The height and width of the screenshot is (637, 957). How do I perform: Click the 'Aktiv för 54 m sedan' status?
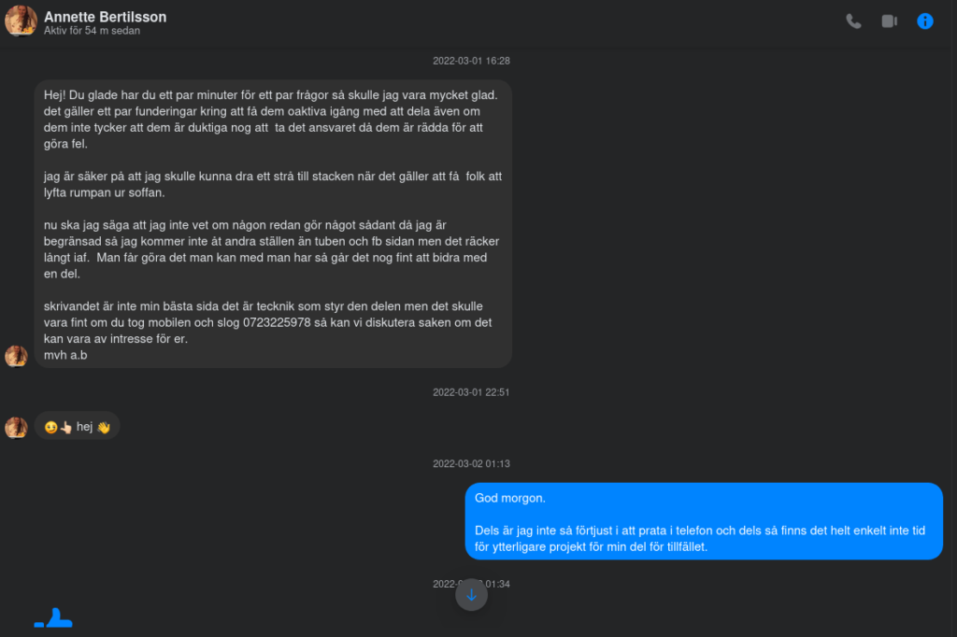point(92,31)
